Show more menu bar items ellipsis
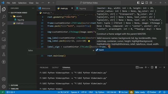The height and width of the screenshot is (94, 168). 43,3
